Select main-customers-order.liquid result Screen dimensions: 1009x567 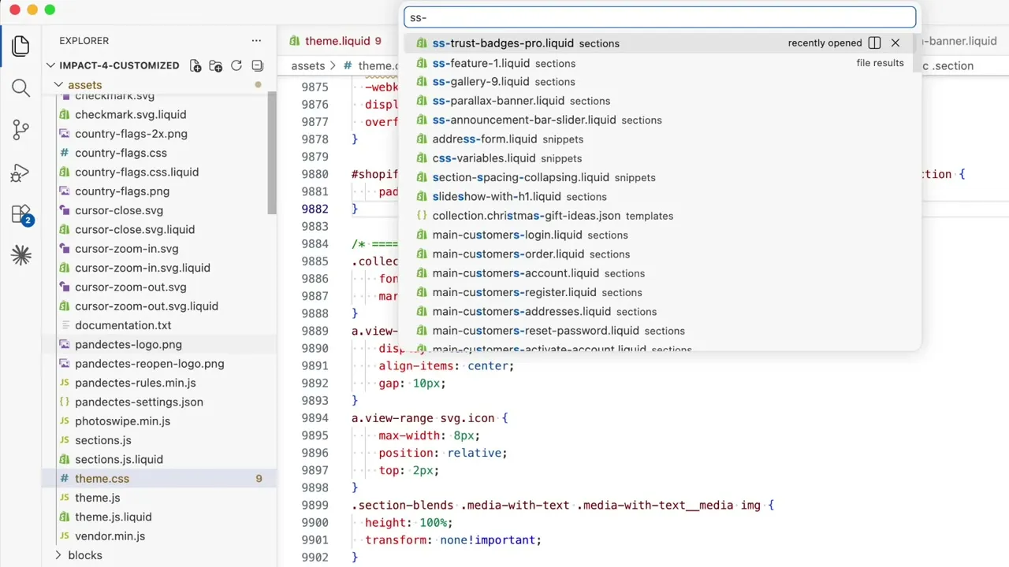[660, 254]
